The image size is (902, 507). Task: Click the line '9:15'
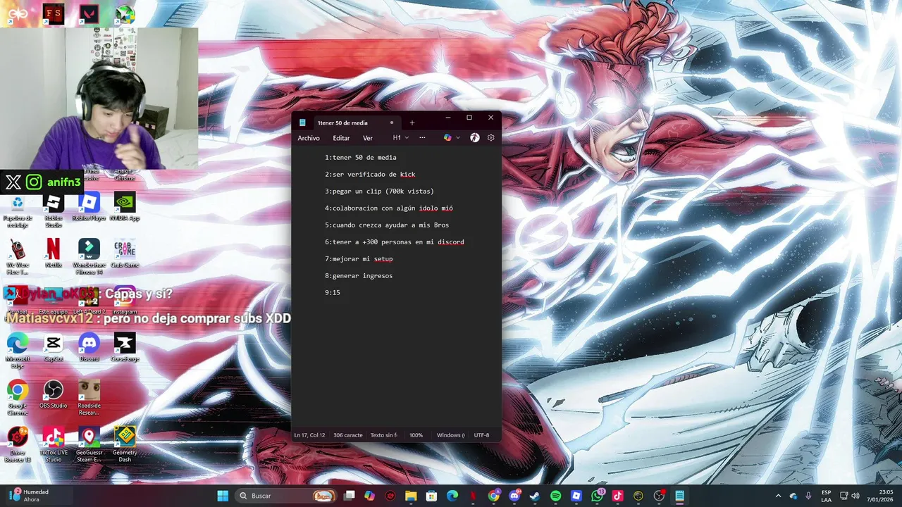click(333, 293)
